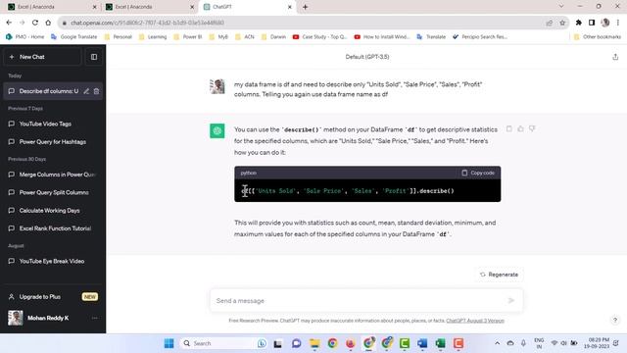Open the Power BI bookmarks folder
Viewport: 627px width, 353px height.
pyautogui.click(x=188, y=37)
